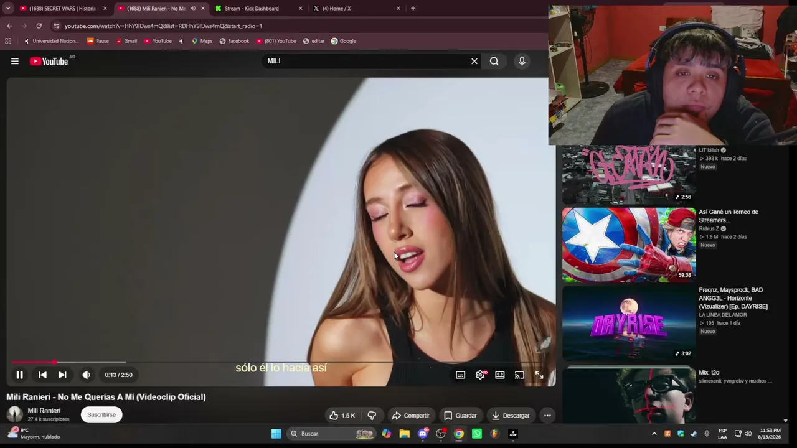Skip to the previous video
The width and height of the screenshot is (797, 448).
(42, 375)
